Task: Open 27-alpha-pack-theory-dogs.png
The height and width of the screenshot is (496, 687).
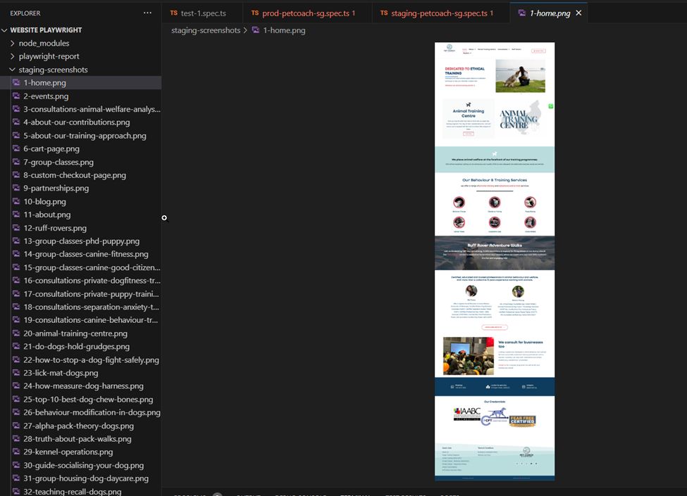Action: (x=80, y=426)
